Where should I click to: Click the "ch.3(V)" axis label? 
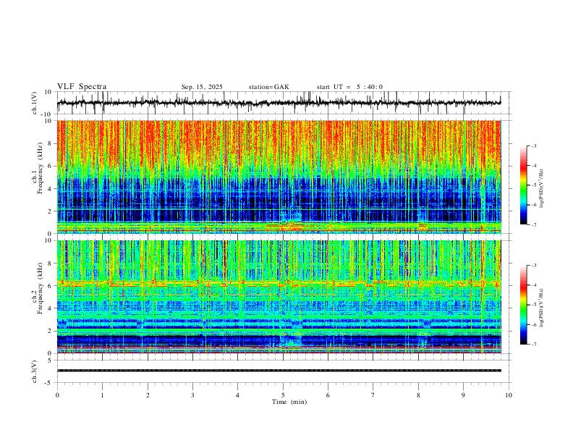pyautogui.click(x=35, y=371)
